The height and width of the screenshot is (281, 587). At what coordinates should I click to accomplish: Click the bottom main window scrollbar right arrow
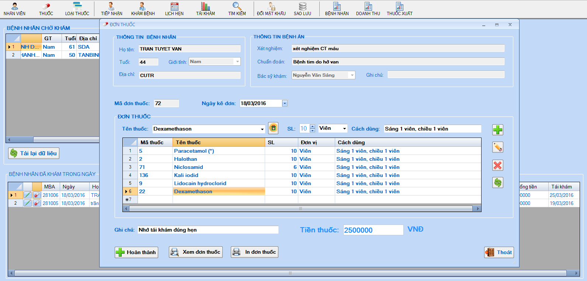(577, 273)
